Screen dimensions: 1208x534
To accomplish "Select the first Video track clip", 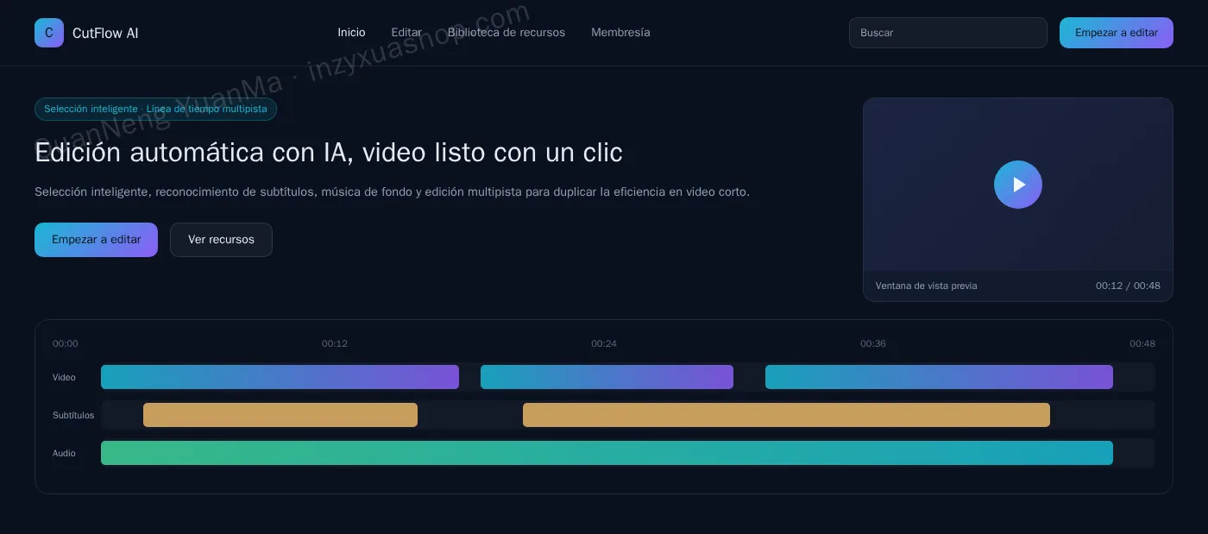I will click(x=280, y=377).
